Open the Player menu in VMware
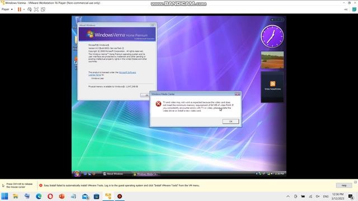Image resolution: width=358 pixels, height=201 pixels. coord(7,9)
